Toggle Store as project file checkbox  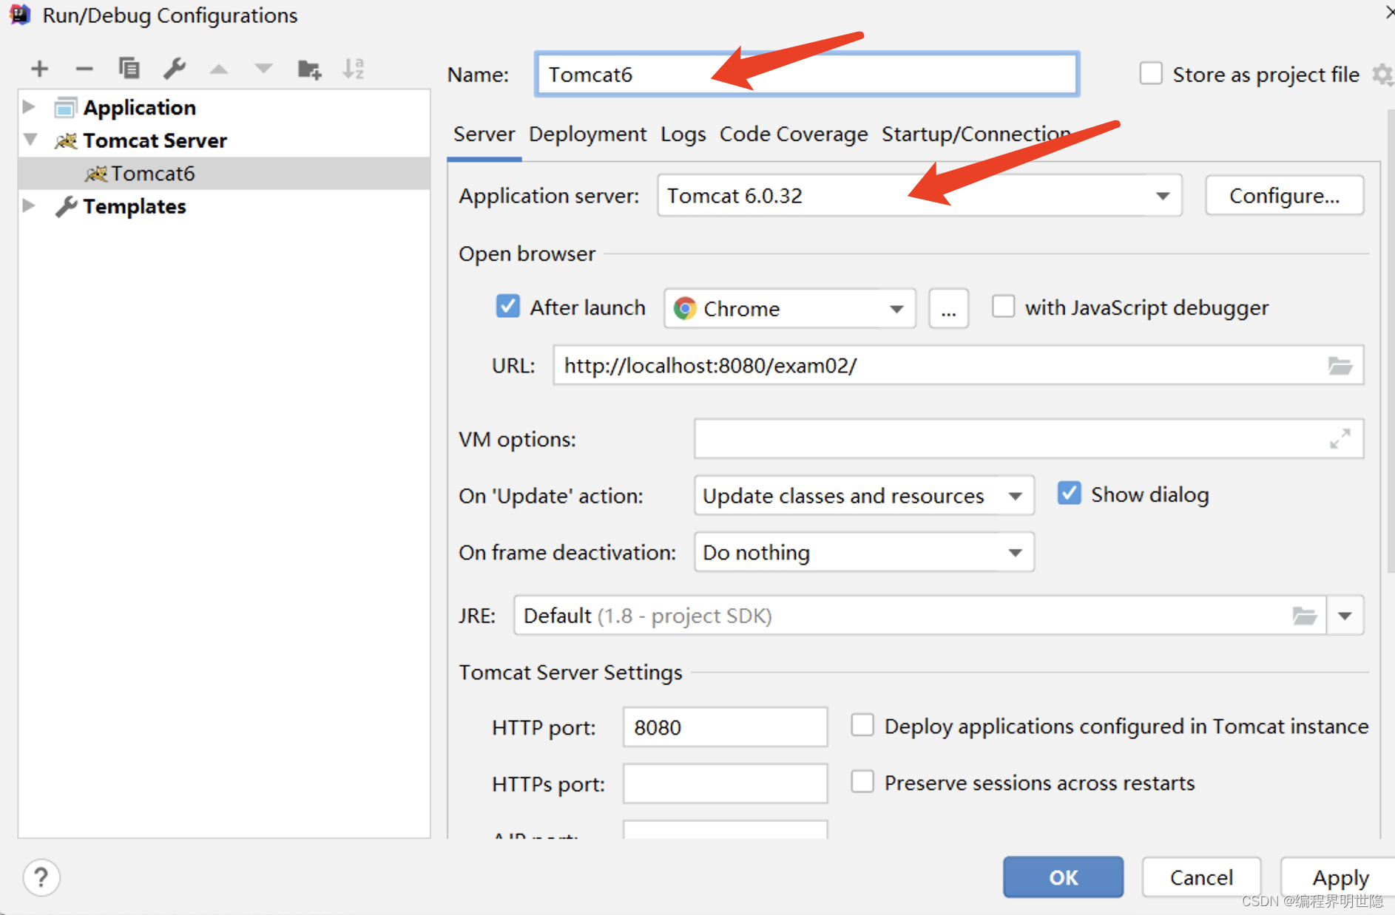[1151, 74]
